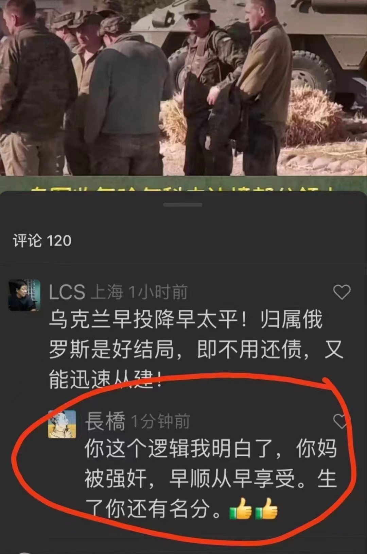Tap the comment count number 120
This screenshot has height=554, width=367.
pyautogui.click(x=59, y=241)
